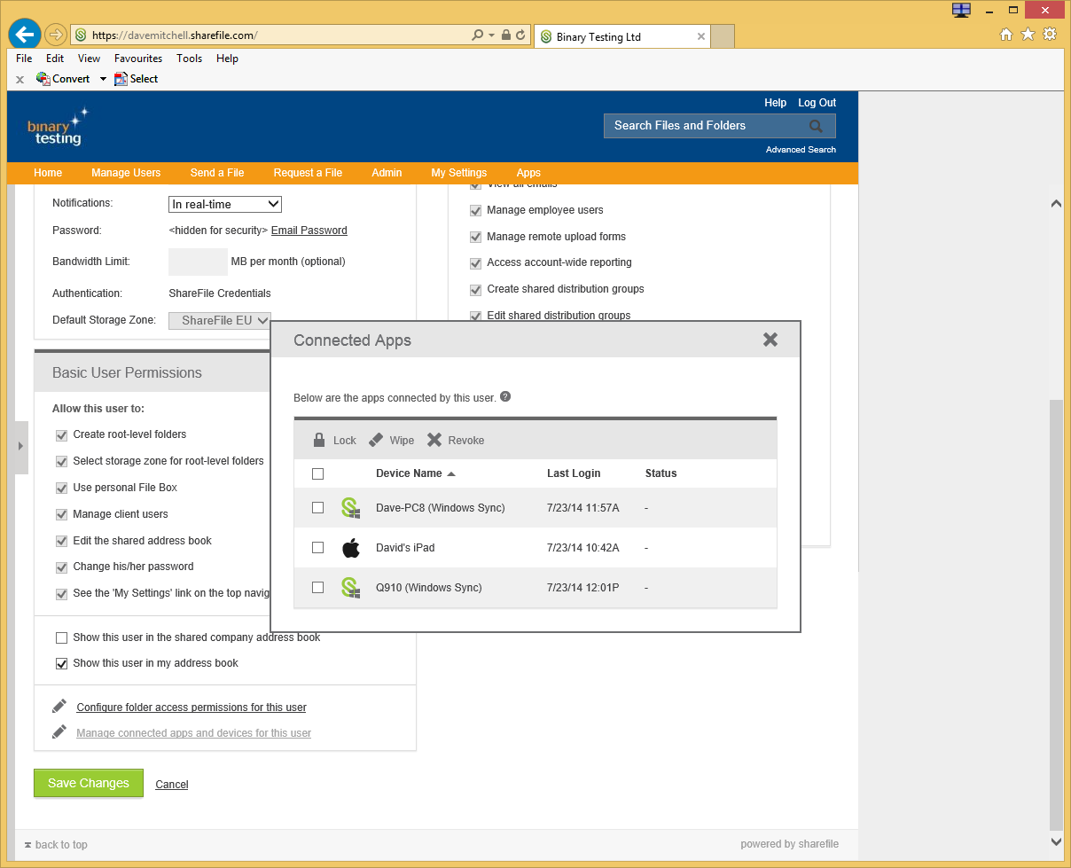Click the Cancel link
Viewport: 1071px width, 868px height.
pyautogui.click(x=172, y=784)
